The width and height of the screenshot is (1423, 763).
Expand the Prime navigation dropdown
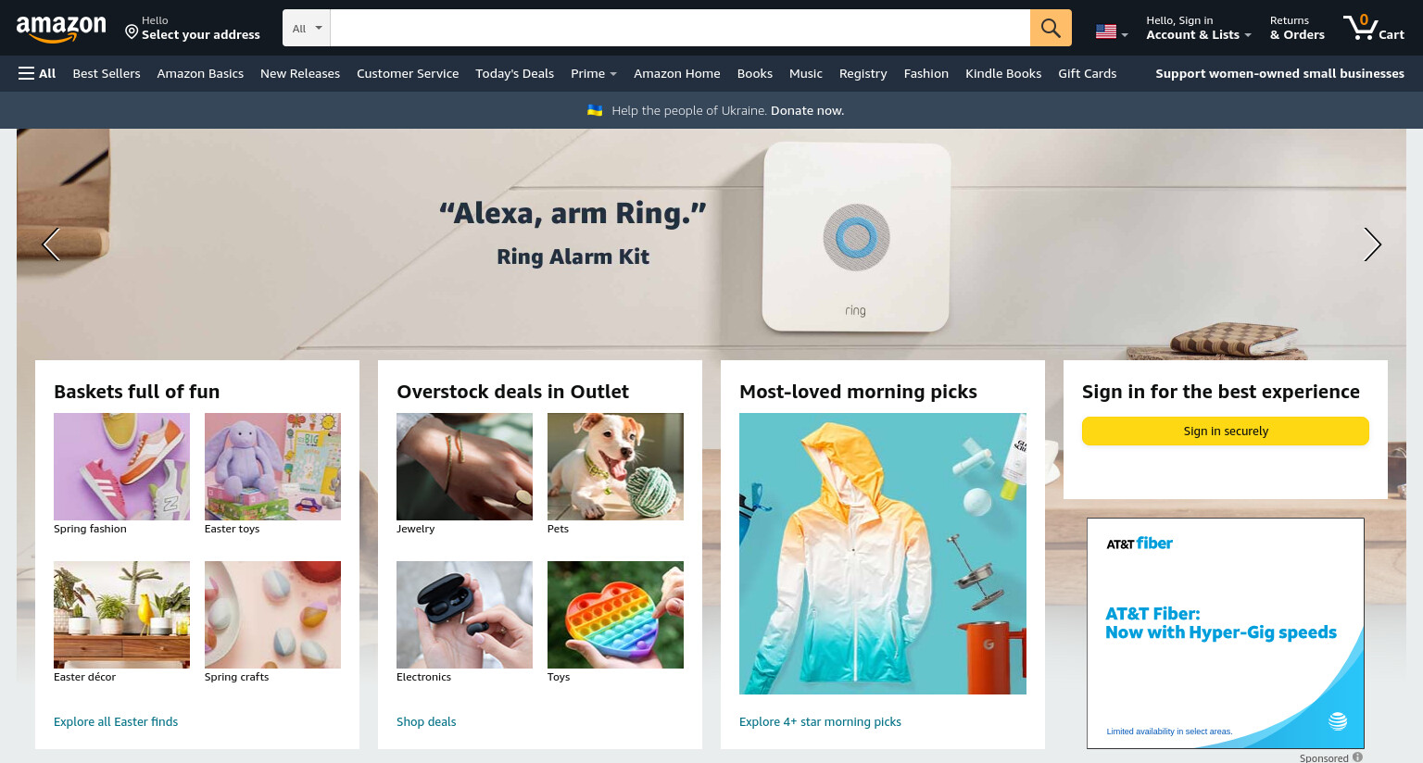[593, 73]
